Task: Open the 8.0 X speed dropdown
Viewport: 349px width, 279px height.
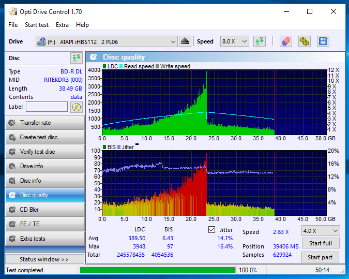Action: [235, 41]
